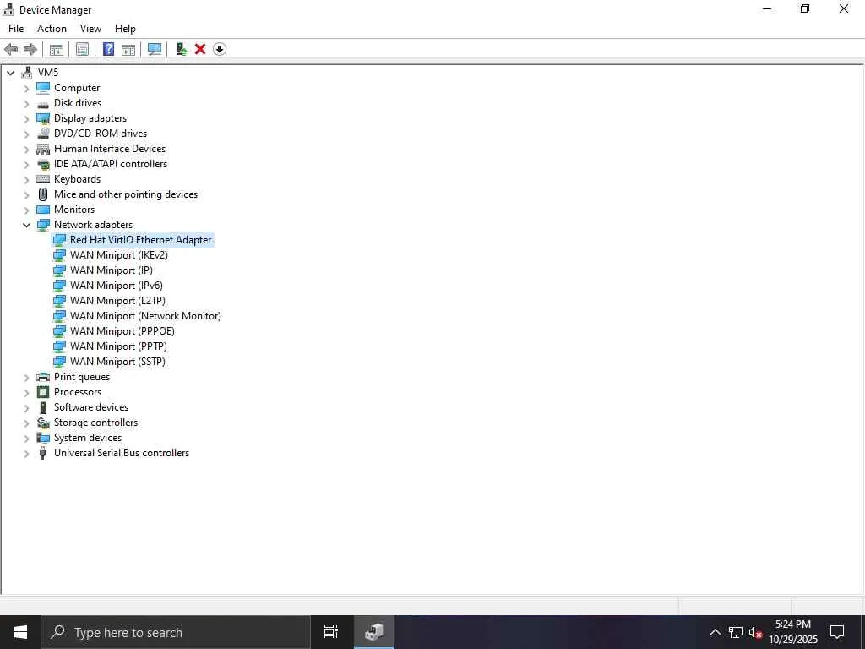Click the Storage controllers icon
The height and width of the screenshot is (649, 865).
tap(43, 423)
